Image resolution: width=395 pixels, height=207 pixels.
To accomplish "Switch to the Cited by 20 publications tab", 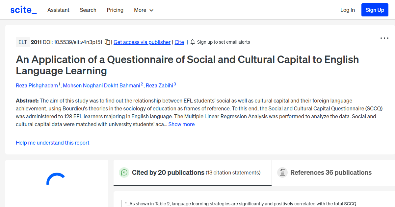I will pos(168,172).
